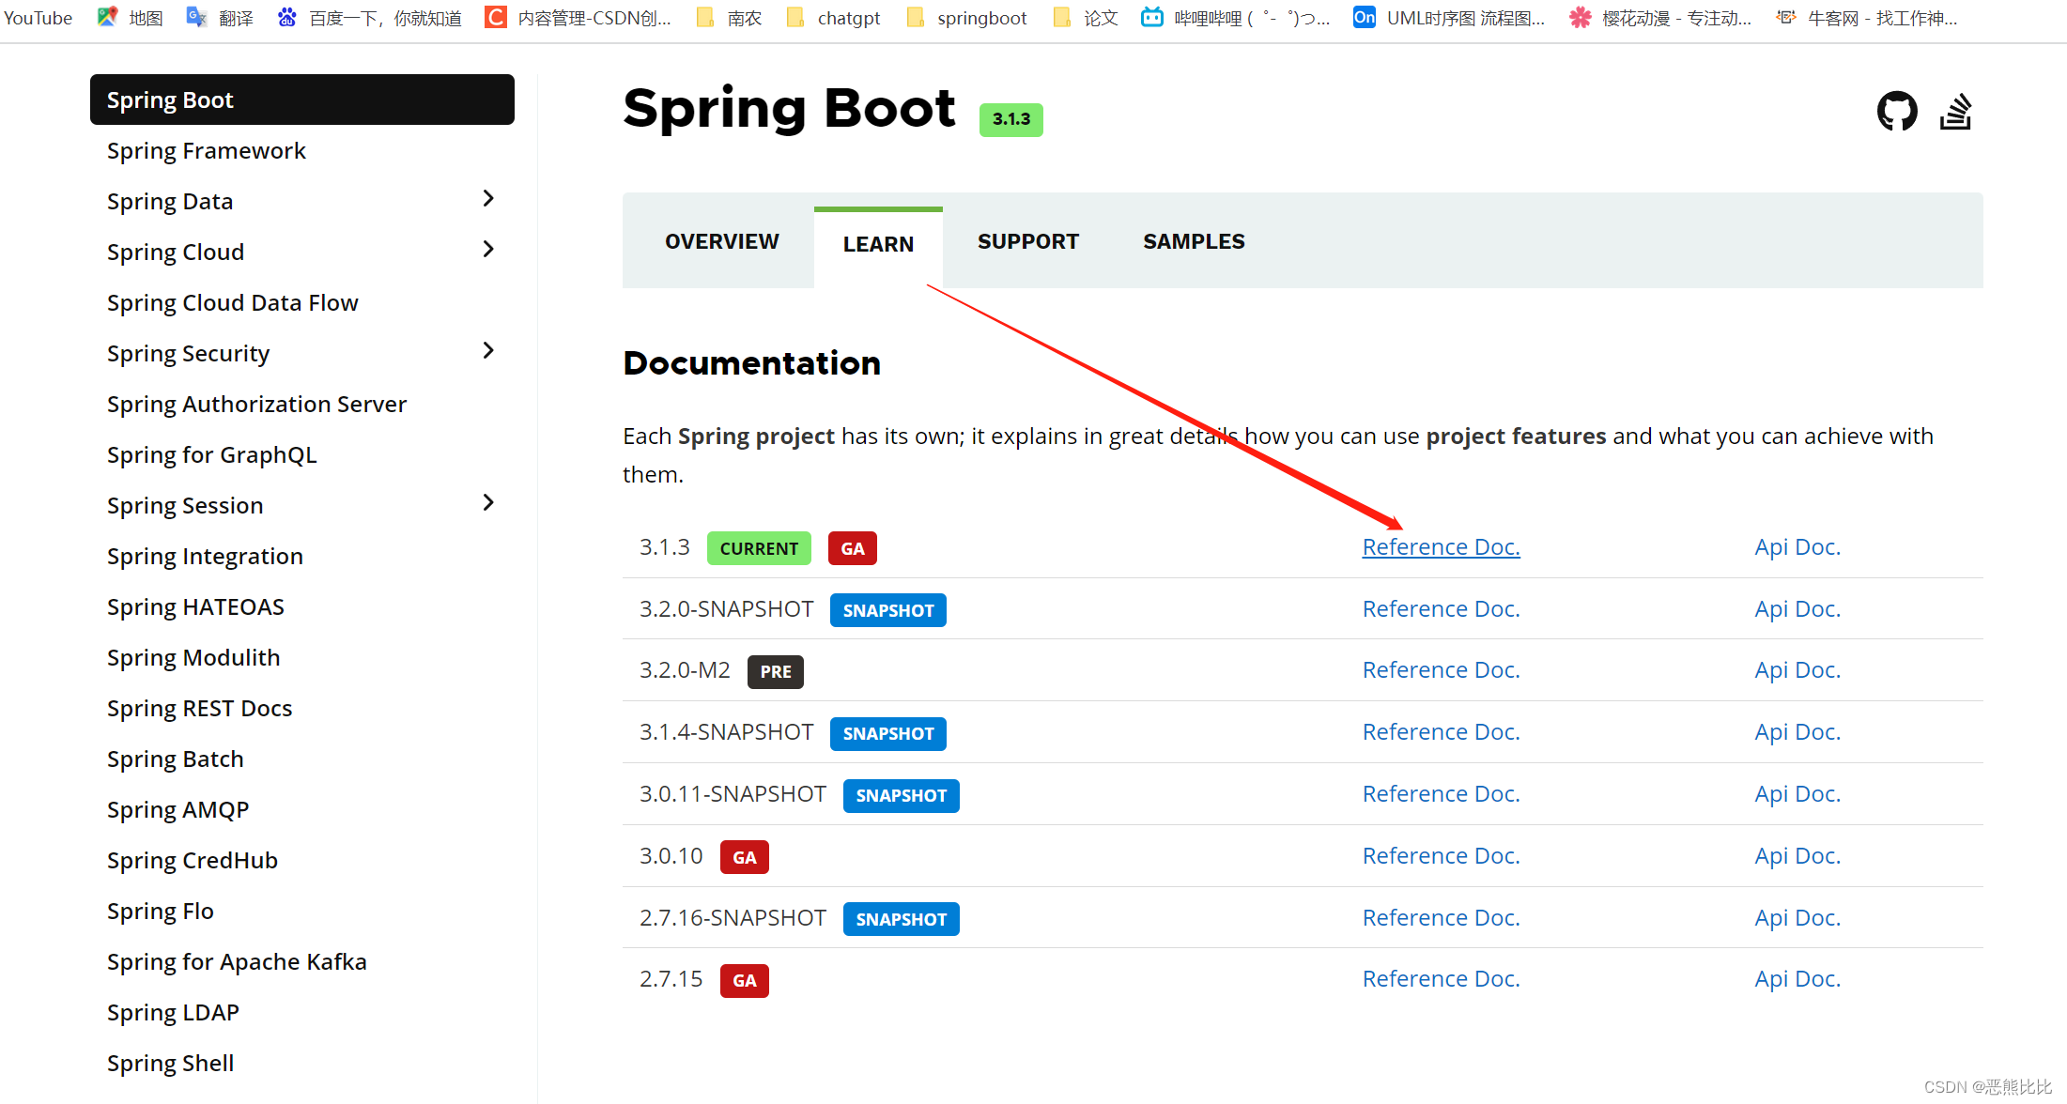This screenshot has width=2067, height=1104.
Task: Open the Stack Overflow icon
Action: [x=1956, y=112]
